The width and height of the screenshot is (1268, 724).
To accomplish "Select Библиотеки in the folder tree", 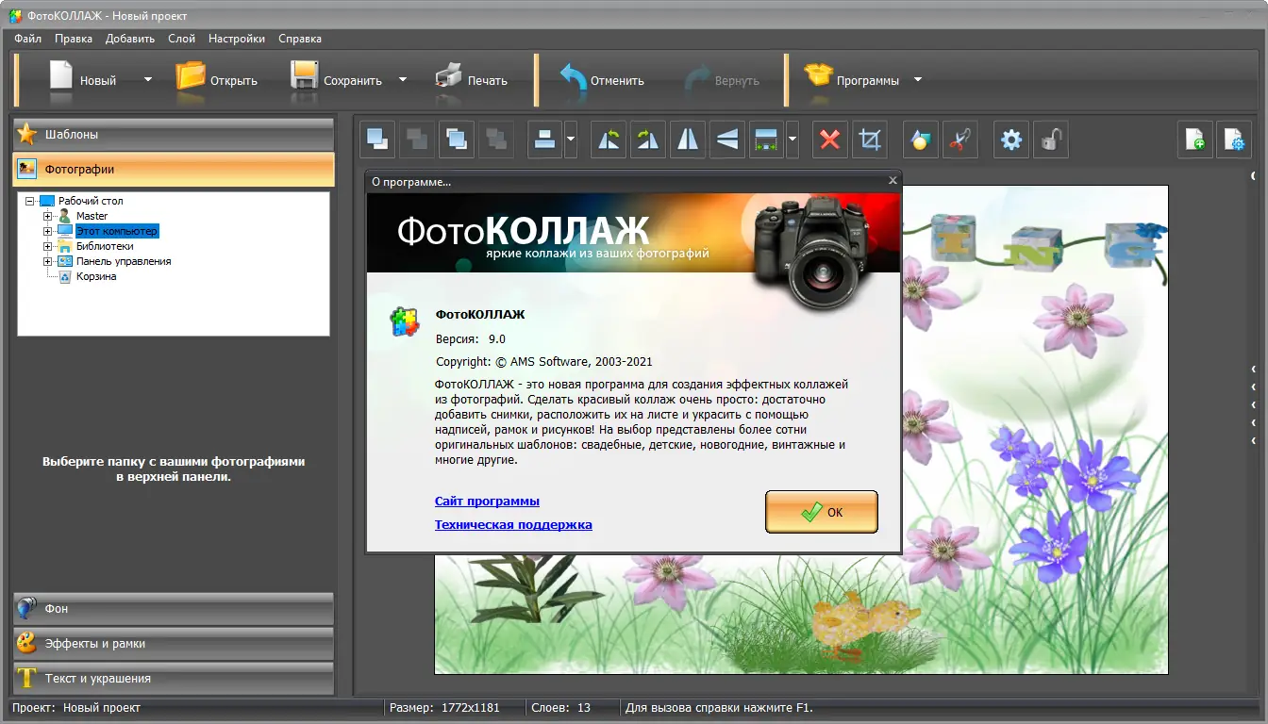I will (x=105, y=246).
